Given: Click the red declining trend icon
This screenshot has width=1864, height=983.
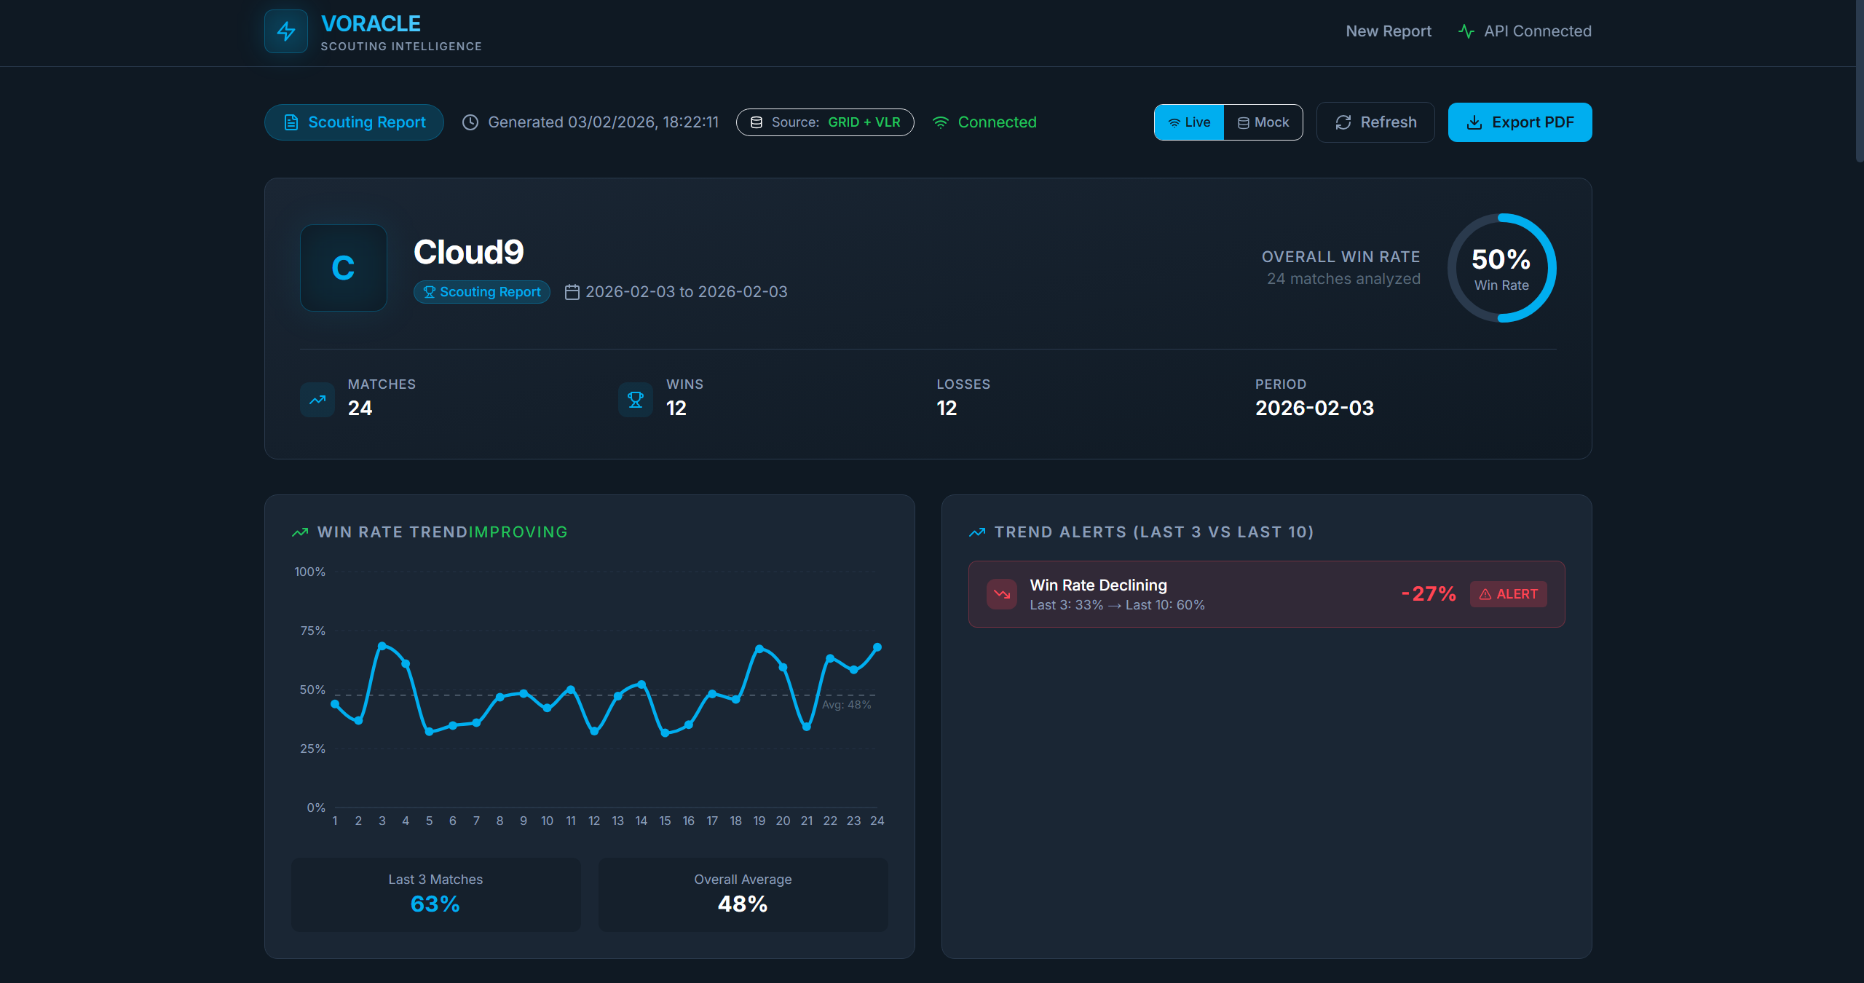Looking at the screenshot, I should click(x=1002, y=594).
